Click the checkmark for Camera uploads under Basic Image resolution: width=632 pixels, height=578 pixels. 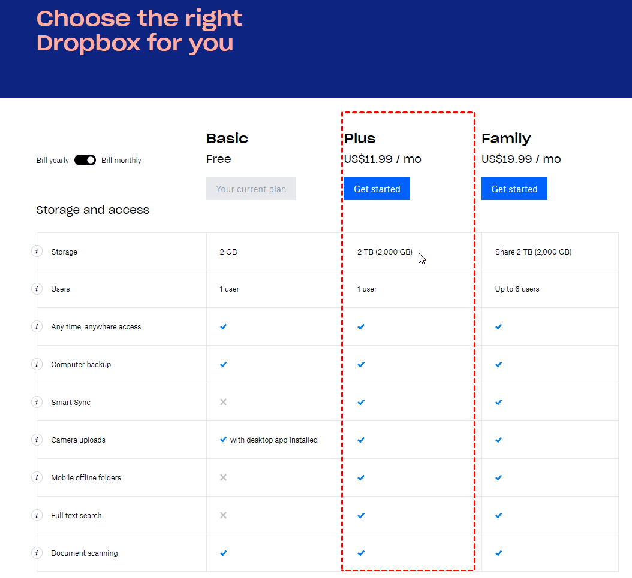(223, 440)
